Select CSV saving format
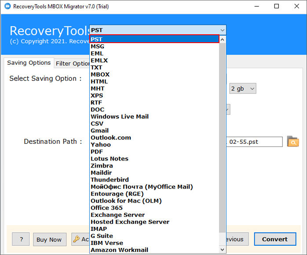The image size is (307, 255). (154, 124)
